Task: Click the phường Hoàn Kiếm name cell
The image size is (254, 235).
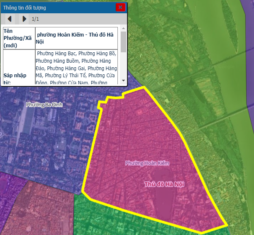Action: tap(76, 38)
